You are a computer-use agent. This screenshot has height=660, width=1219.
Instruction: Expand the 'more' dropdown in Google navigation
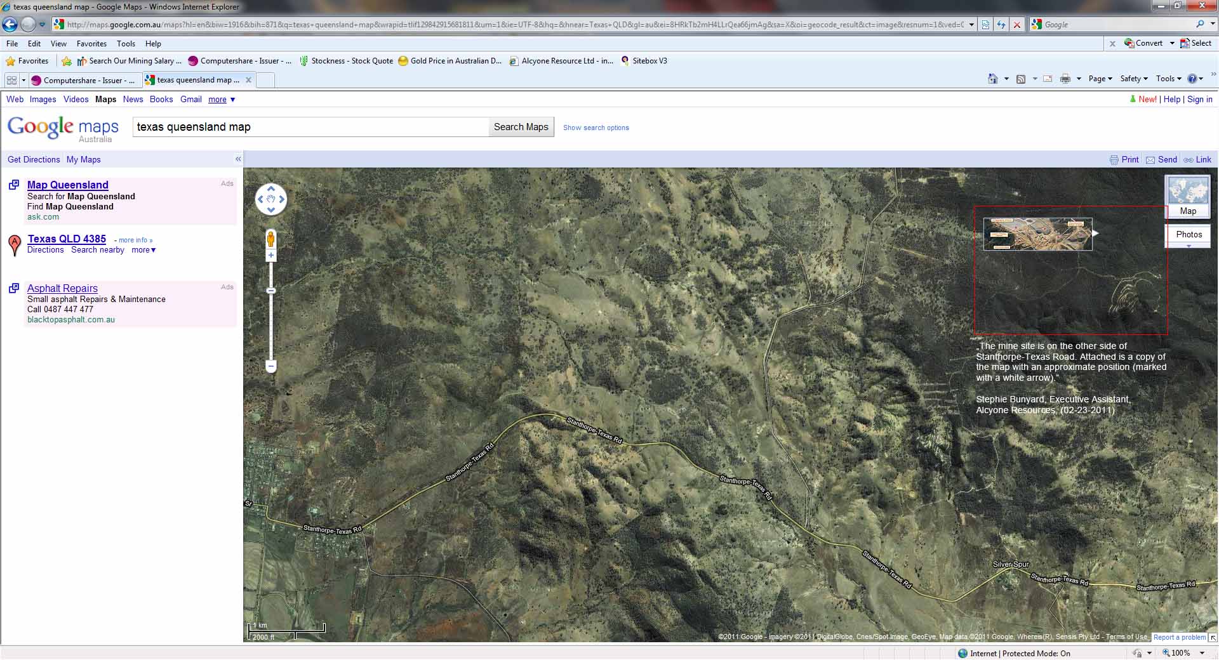222,100
